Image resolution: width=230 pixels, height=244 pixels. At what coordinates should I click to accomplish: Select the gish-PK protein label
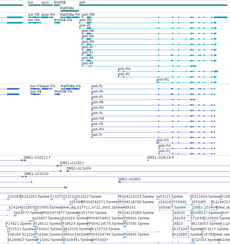pyautogui.click(x=98, y=92)
